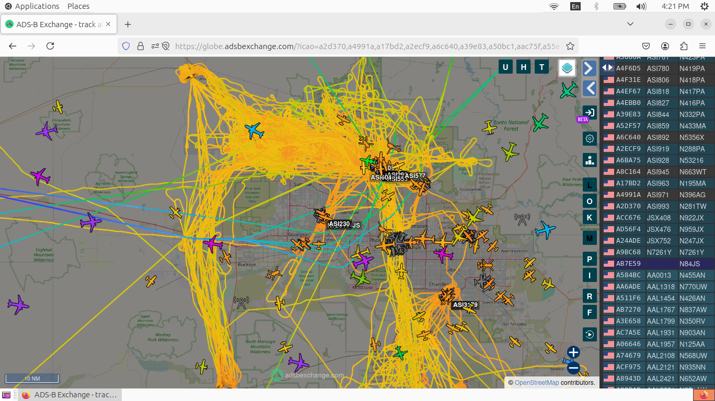
Task: Expand the list-all-tabs chevron
Action: pyautogui.click(x=630, y=24)
